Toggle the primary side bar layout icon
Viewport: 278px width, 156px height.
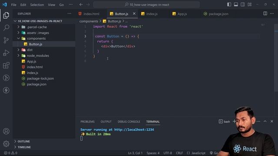229,5
